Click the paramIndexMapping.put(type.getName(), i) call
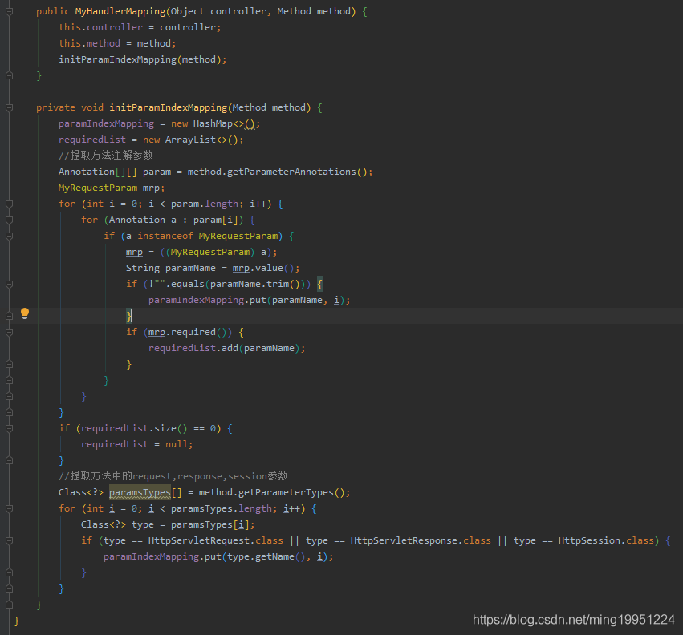The image size is (683, 635). coord(218,556)
